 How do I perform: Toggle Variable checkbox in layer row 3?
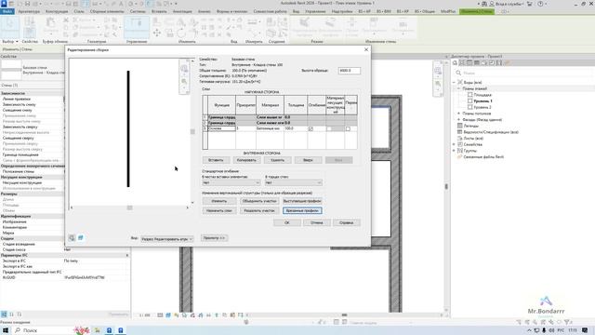[x=348, y=128]
